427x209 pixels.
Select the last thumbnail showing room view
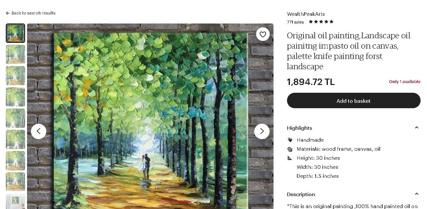(15, 201)
